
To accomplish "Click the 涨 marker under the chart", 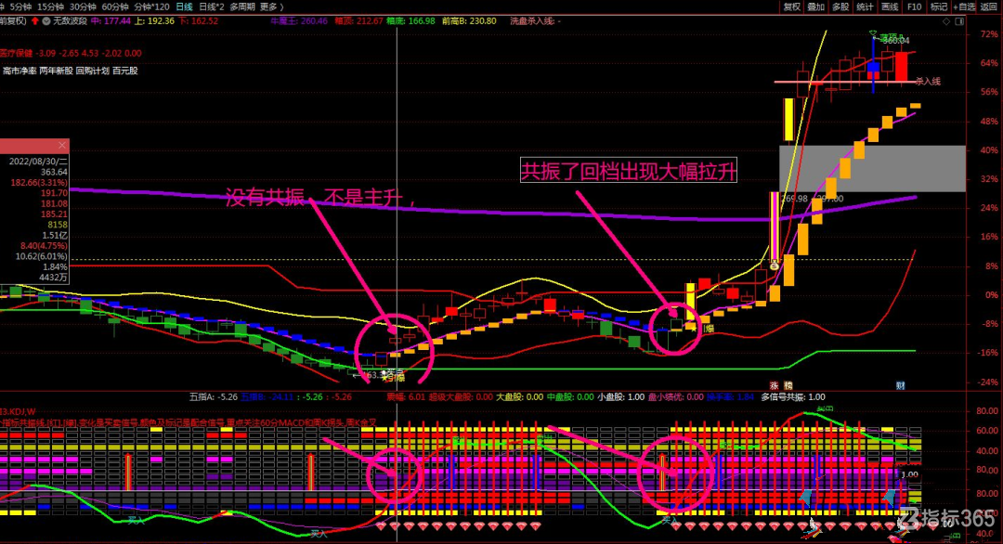I will coord(774,385).
